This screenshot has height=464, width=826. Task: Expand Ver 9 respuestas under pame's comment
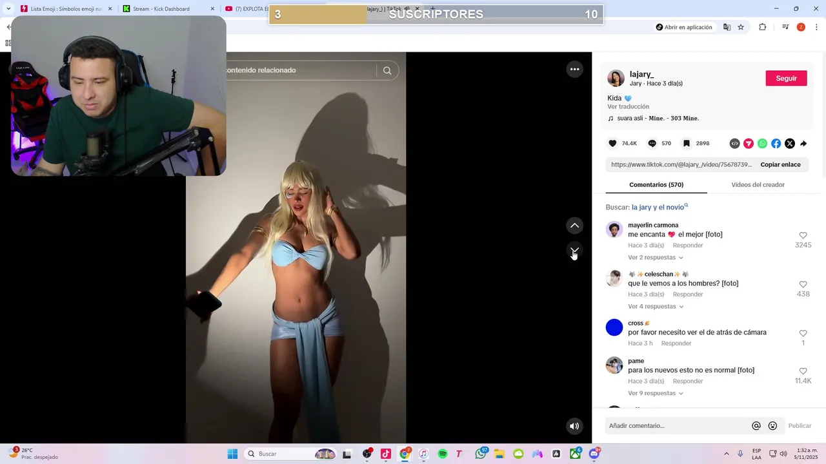656,393
